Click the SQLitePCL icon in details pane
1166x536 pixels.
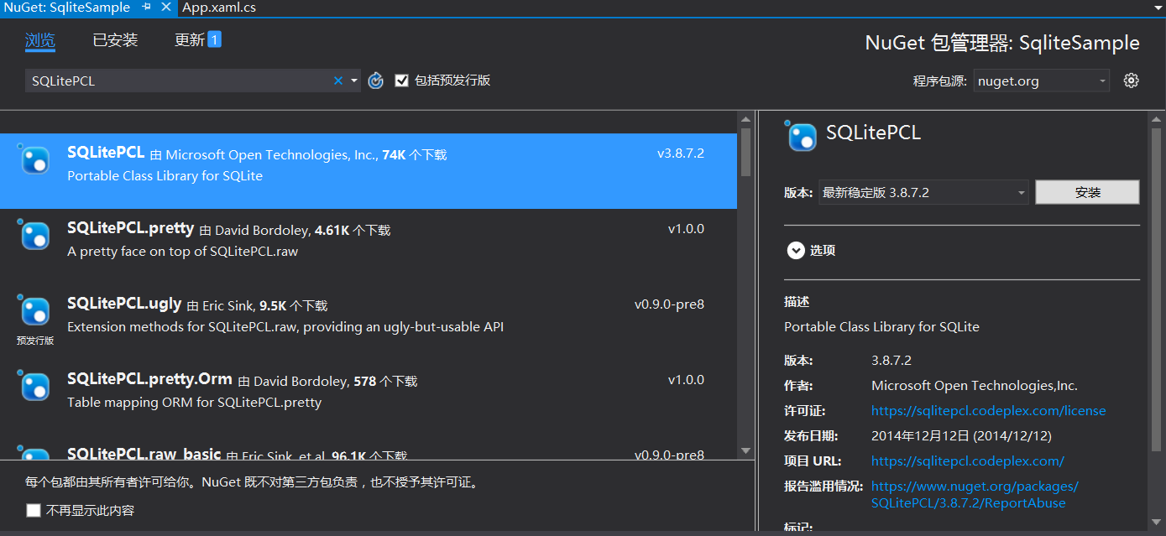point(801,136)
